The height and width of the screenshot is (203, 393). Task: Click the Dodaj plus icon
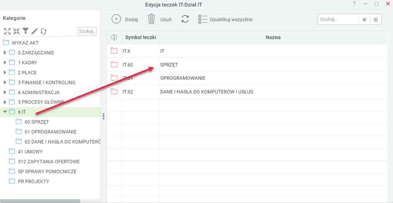click(x=116, y=19)
